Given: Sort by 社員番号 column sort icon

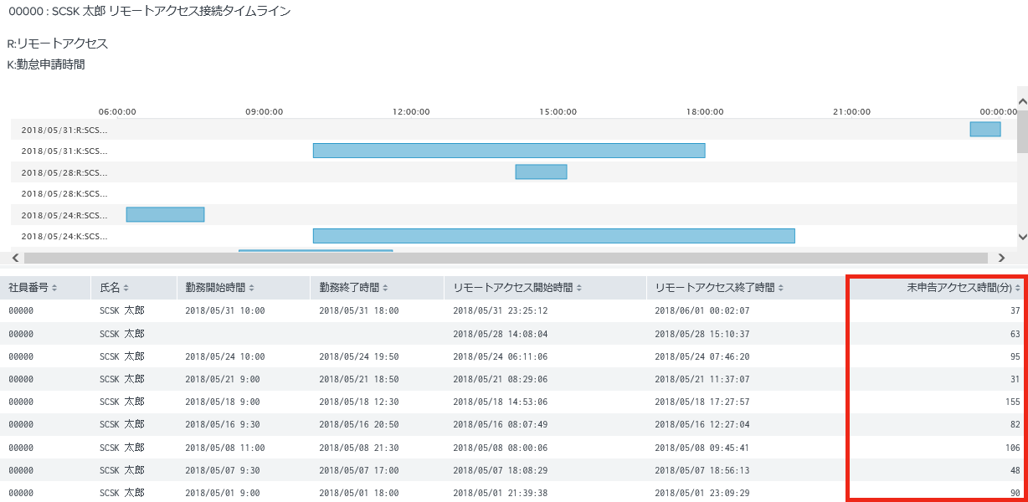Looking at the screenshot, I should (54, 288).
